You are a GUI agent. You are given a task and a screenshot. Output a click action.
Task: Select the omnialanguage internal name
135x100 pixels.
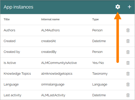click(x=53, y=84)
